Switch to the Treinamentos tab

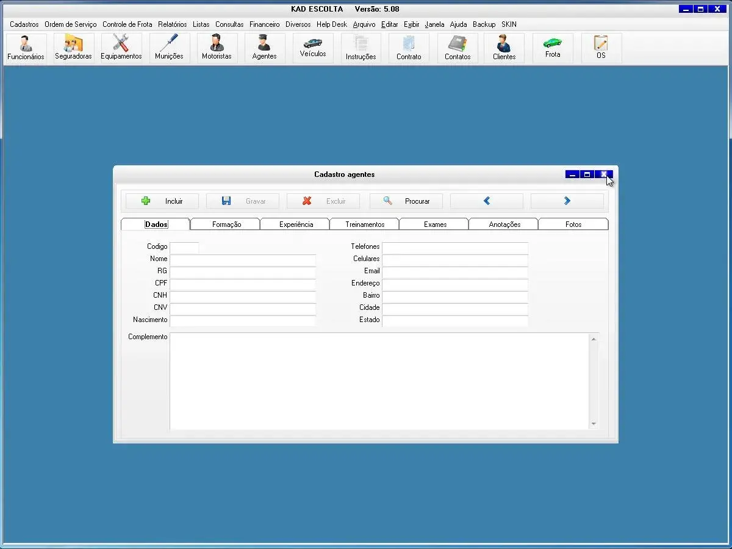(365, 224)
